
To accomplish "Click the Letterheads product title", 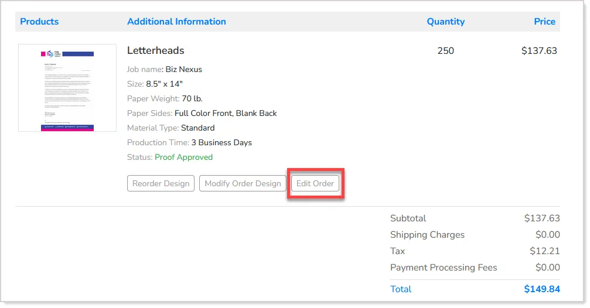I will (155, 50).
